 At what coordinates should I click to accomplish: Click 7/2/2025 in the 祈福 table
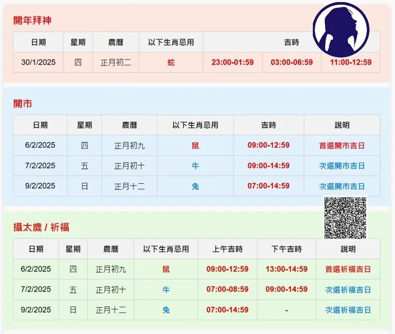[36, 289]
